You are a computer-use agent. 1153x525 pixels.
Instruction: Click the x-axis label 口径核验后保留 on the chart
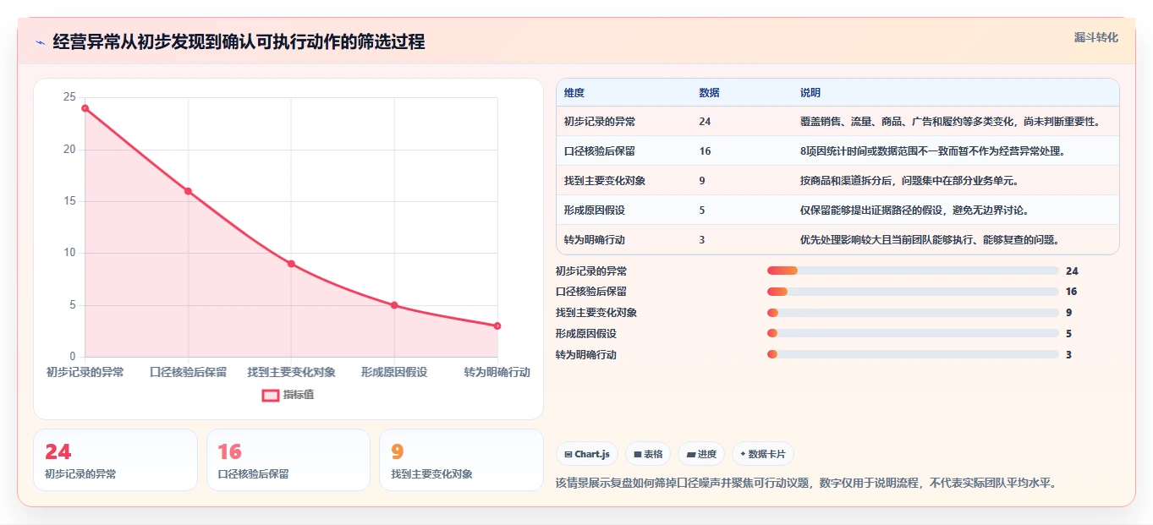pyautogui.click(x=188, y=372)
